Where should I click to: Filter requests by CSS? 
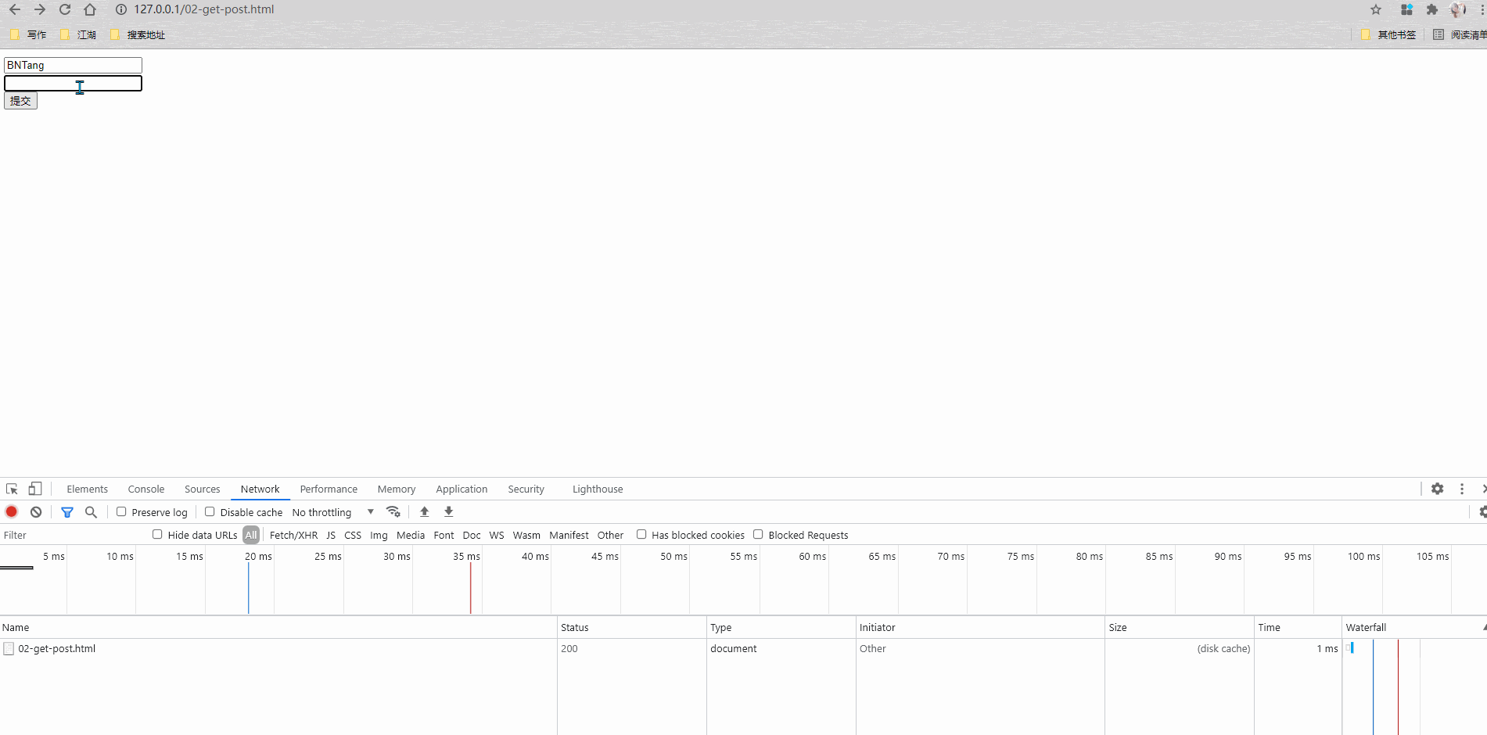pos(353,535)
